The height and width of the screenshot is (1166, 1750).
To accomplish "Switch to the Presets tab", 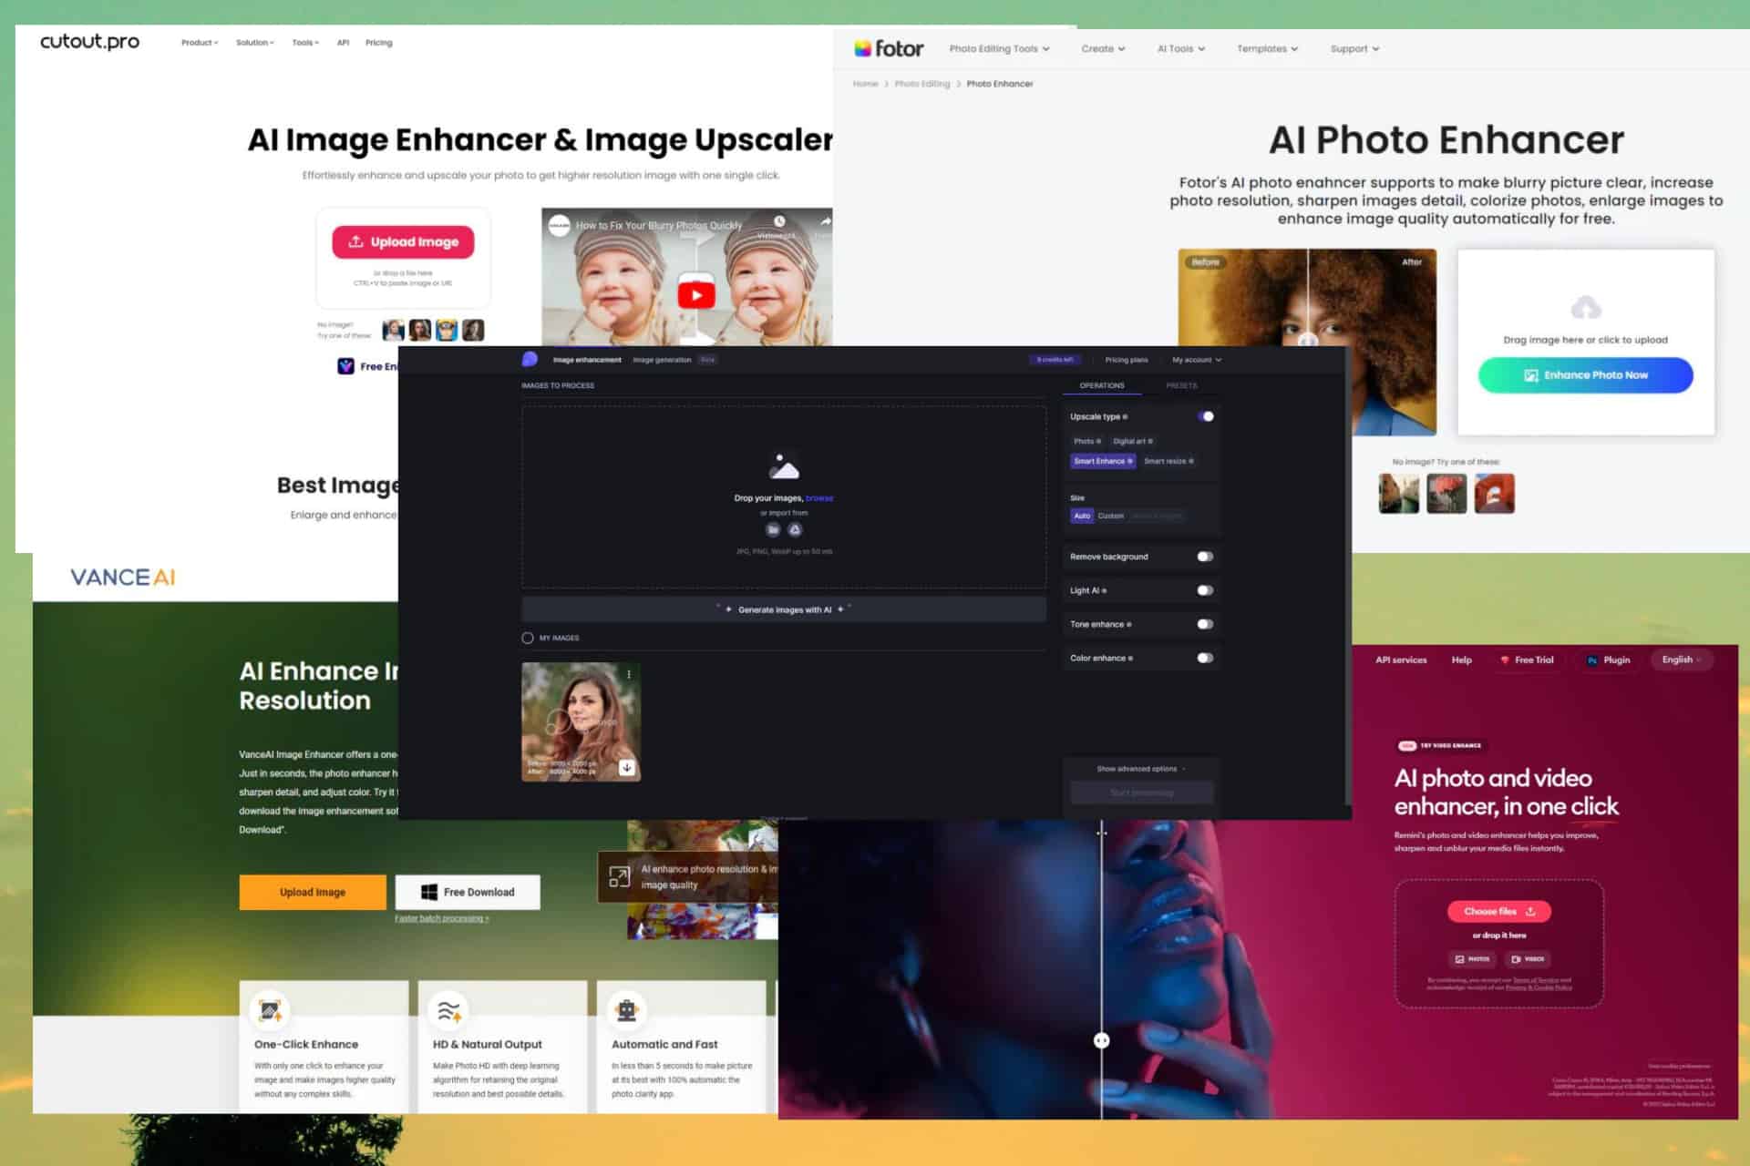I will click(1181, 386).
